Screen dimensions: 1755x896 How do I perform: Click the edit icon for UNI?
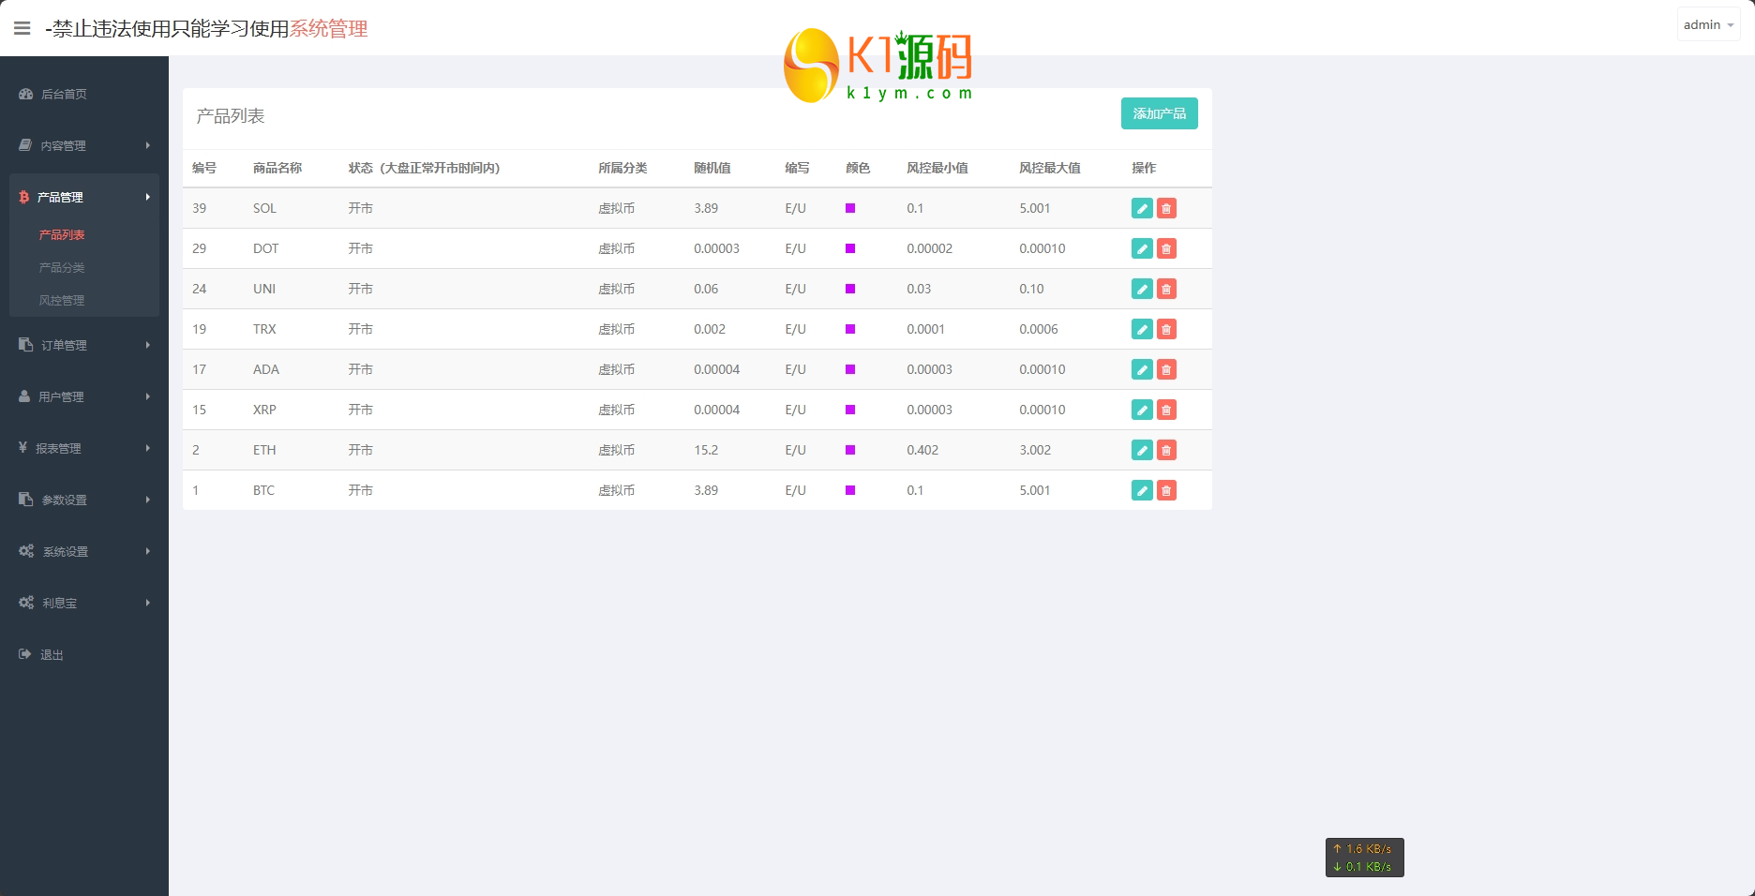[x=1142, y=289]
